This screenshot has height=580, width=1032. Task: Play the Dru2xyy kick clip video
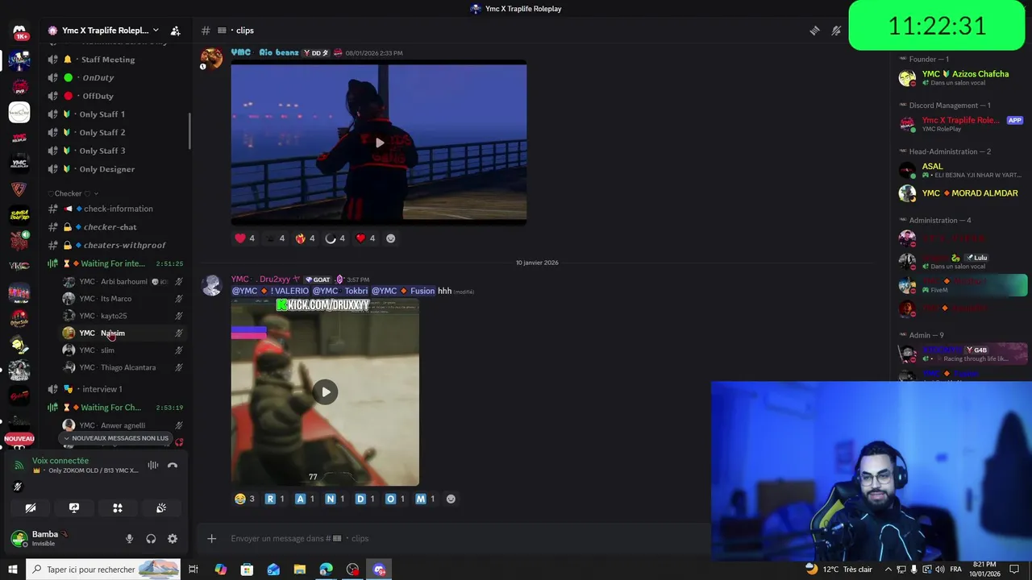[x=325, y=392]
